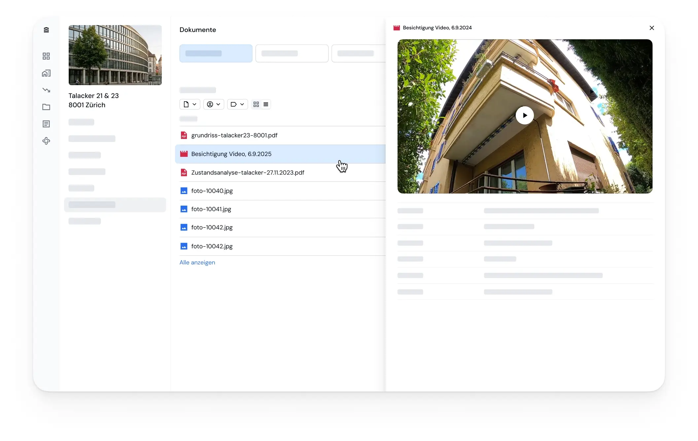Select the document list icon in sidebar
Viewport: 698px width, 441px height.
tap(46, 124)
